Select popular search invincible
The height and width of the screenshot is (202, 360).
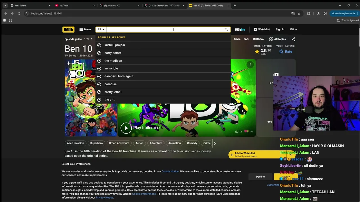click(x=163, y=68)
